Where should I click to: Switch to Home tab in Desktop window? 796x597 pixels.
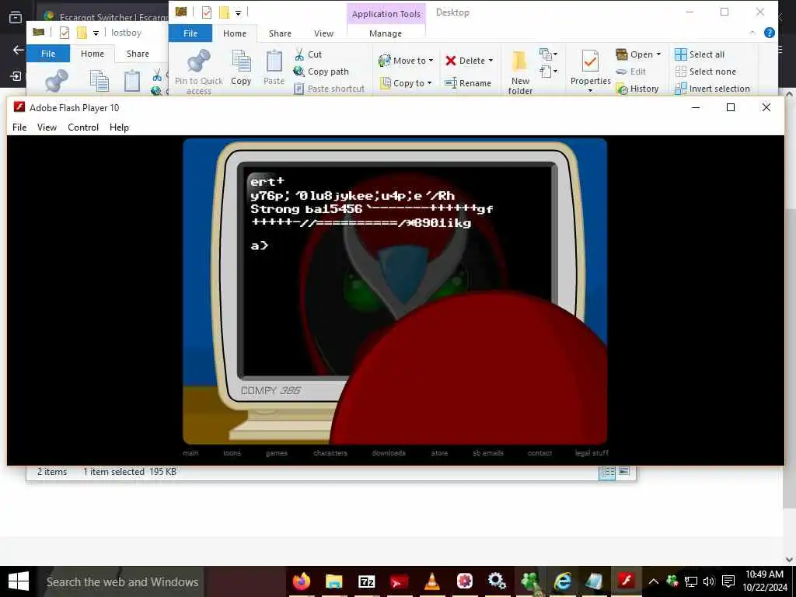[235, 33]
